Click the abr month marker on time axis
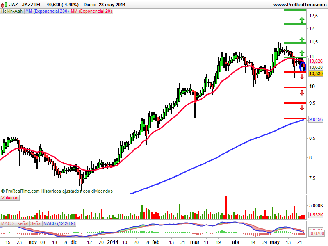Screen dimensions: 328x246 point(236,242)
